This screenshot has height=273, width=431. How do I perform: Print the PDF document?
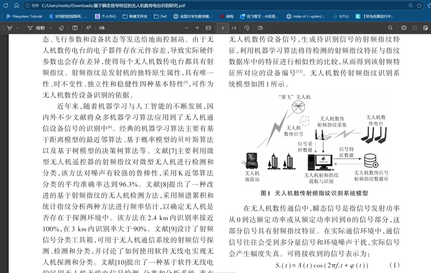404,28
